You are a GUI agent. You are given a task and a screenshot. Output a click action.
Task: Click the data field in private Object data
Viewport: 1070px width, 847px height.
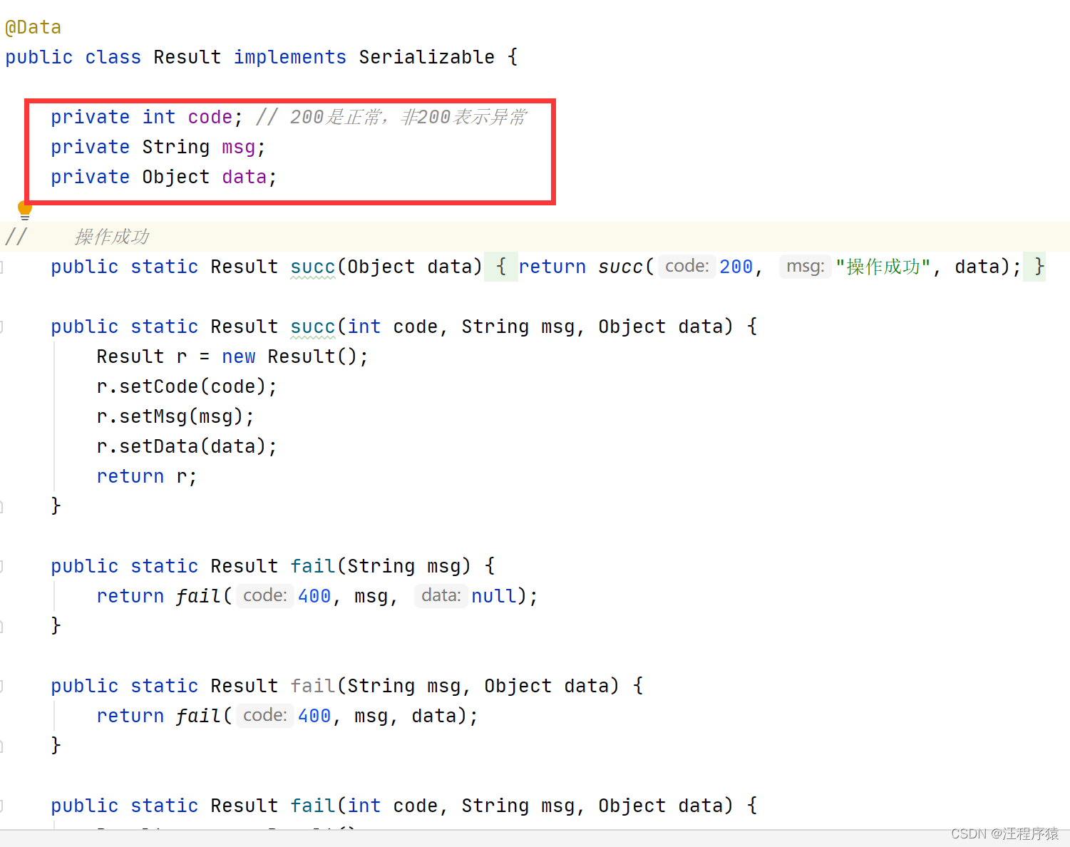(244, 177)
